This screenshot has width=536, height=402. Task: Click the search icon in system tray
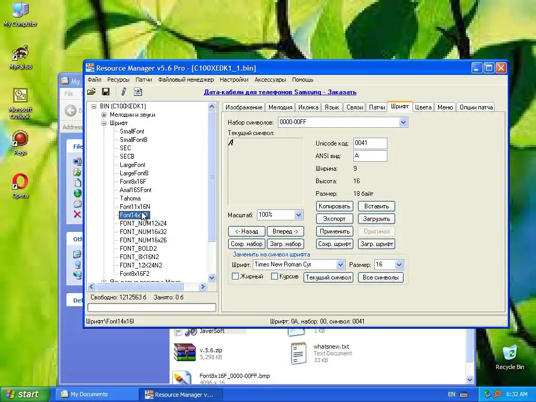[x=498, y=394]
